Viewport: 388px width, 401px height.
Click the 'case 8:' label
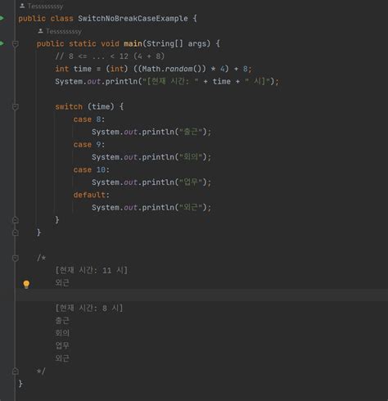tap(89, 119)
